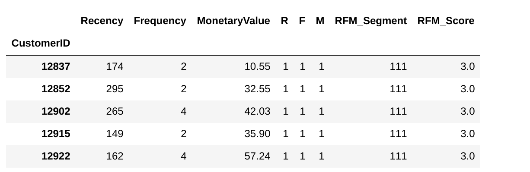530x172 pixels.
Task: Click the RFM_Segment column header
Action: click(x=371, y=21)
